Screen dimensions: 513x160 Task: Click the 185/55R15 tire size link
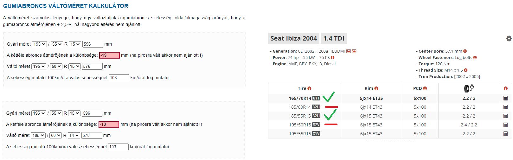pyautogui.click(x=300, y=116)
